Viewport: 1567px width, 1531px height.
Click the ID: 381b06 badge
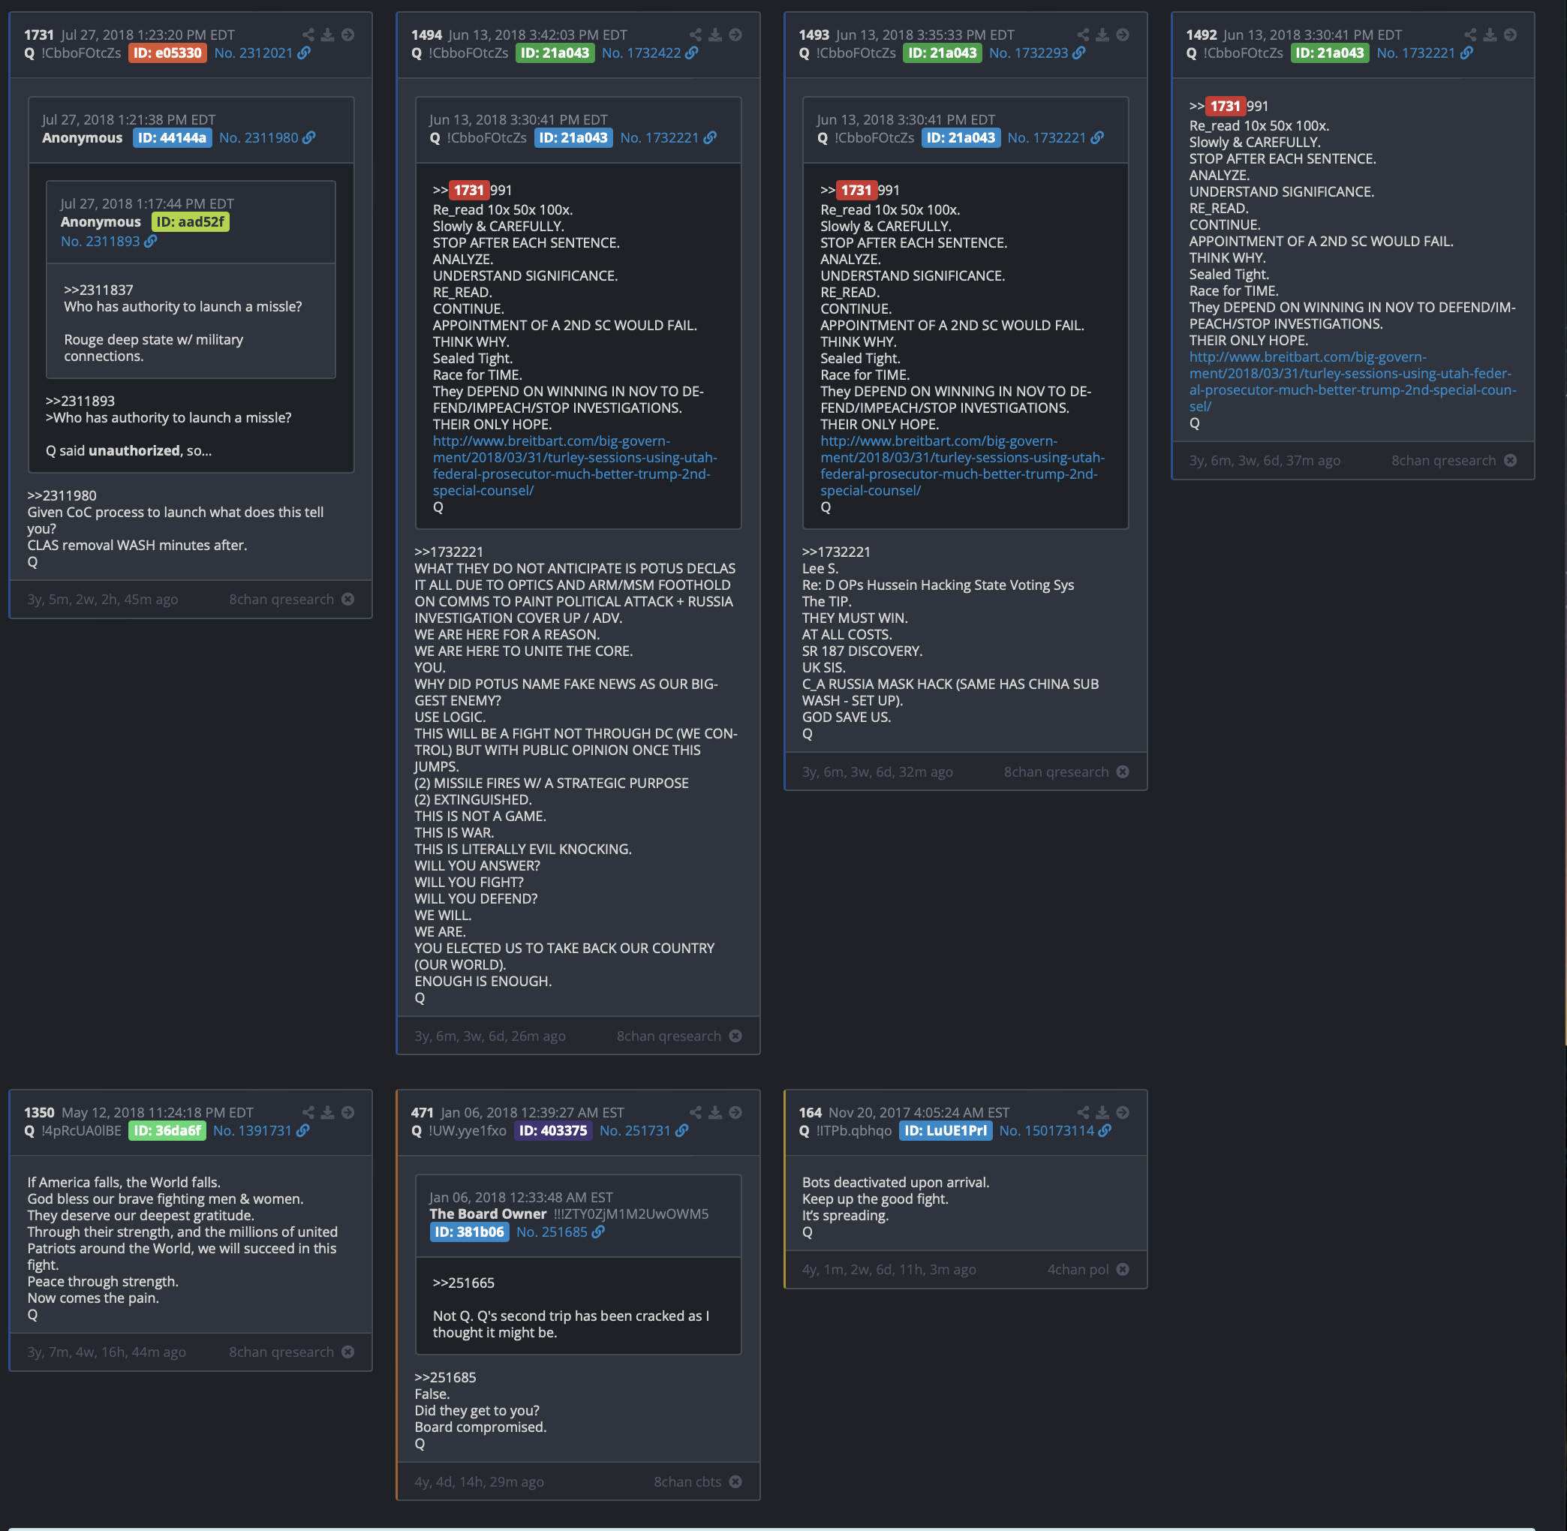point(470,1232)
